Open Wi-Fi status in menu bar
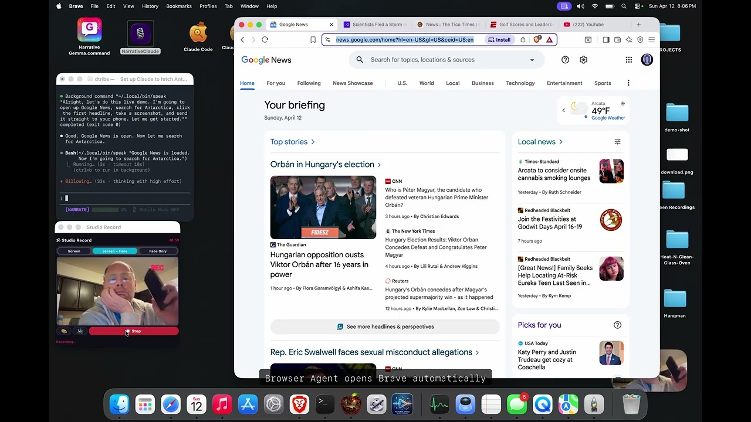 (x=595, y=6)
